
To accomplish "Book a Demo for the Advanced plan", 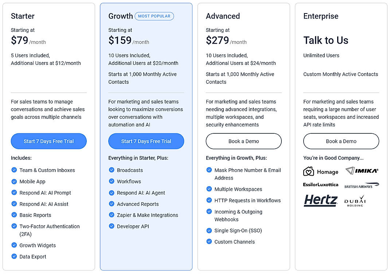I will coord(243,141).
